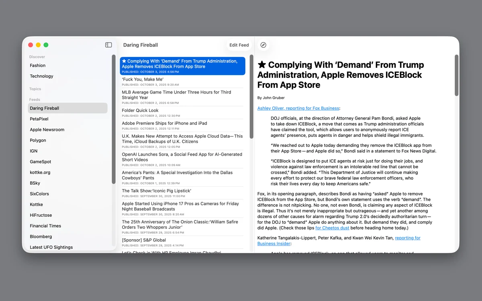
Task: Click the article headline in reader pane
Action: click(341, 75)
